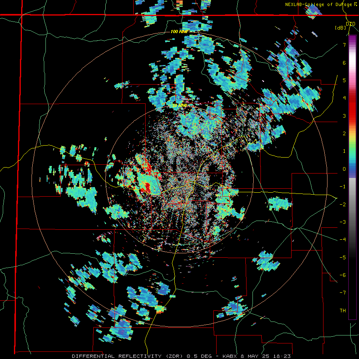Click "DIFFERENTIAL REFLECTIVITY" in the caption
The height and width of the screenshot is (359, 359).
click(116, 356)
